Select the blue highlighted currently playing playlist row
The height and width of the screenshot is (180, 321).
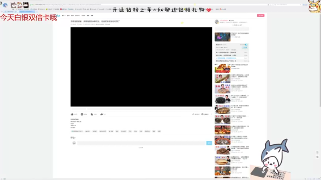pos(232,58)
